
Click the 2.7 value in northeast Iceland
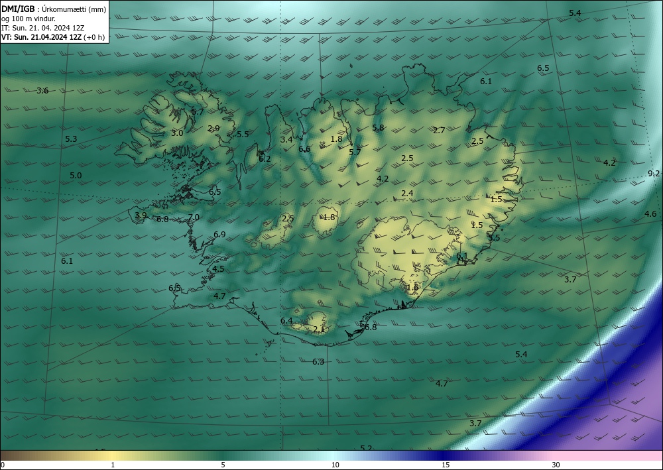(439, 130)
